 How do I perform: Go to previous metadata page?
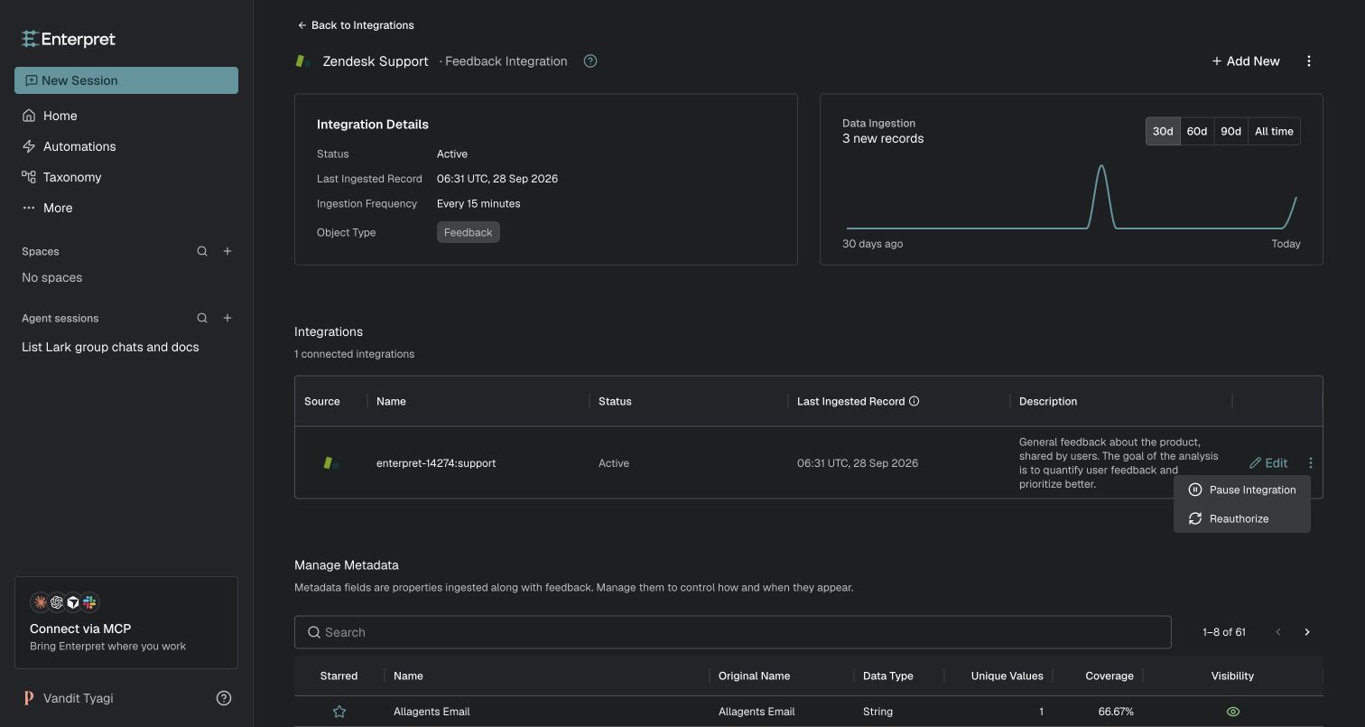(x=1278, y=632)
